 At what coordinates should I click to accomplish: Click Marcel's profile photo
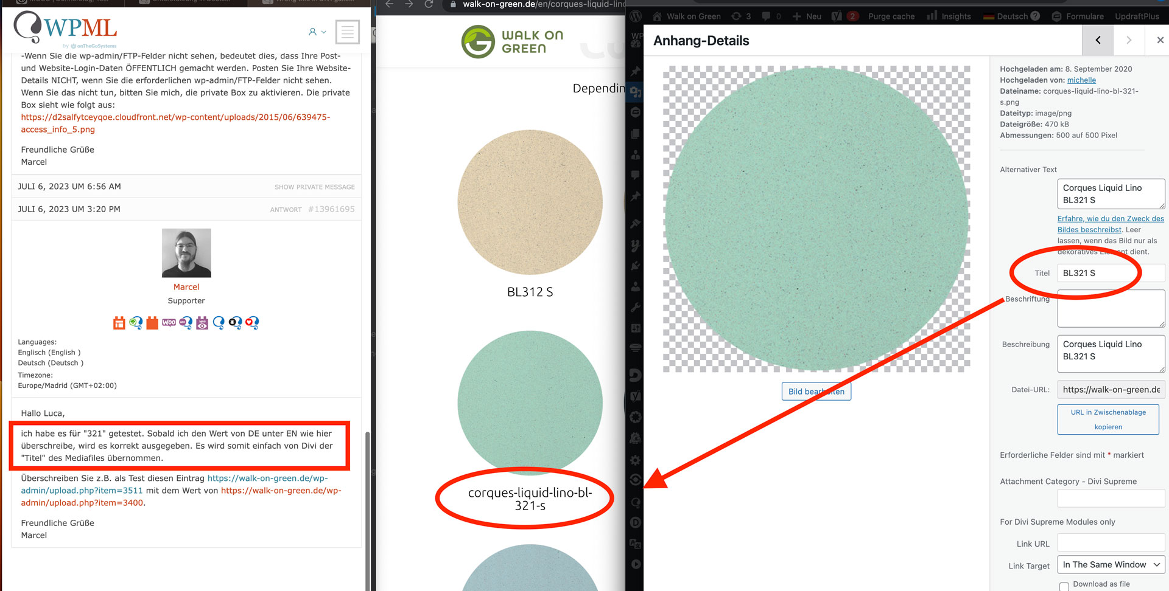186,253
